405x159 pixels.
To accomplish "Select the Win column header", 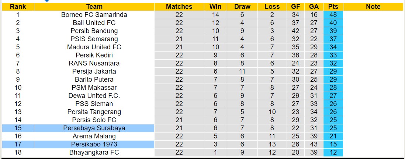I will pos(215,7).
